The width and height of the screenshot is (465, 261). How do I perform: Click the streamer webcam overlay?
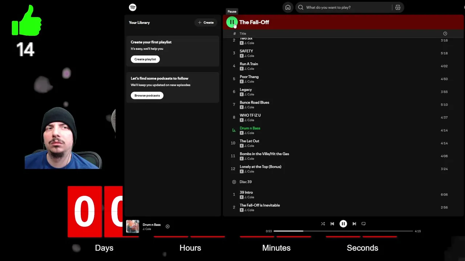63,138
